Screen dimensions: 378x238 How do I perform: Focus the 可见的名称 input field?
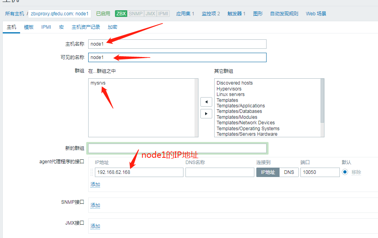(x=177, y=57)
